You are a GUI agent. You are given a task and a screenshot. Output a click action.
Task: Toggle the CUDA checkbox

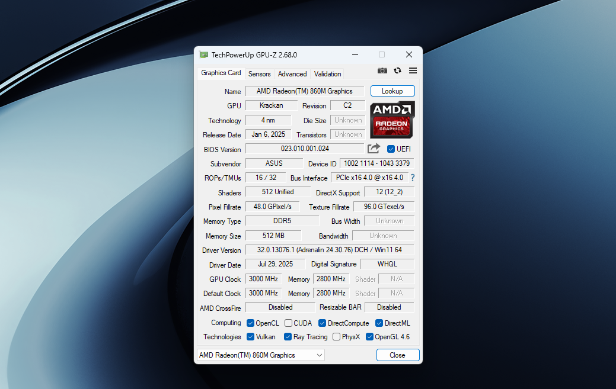(x=288, y=323)
